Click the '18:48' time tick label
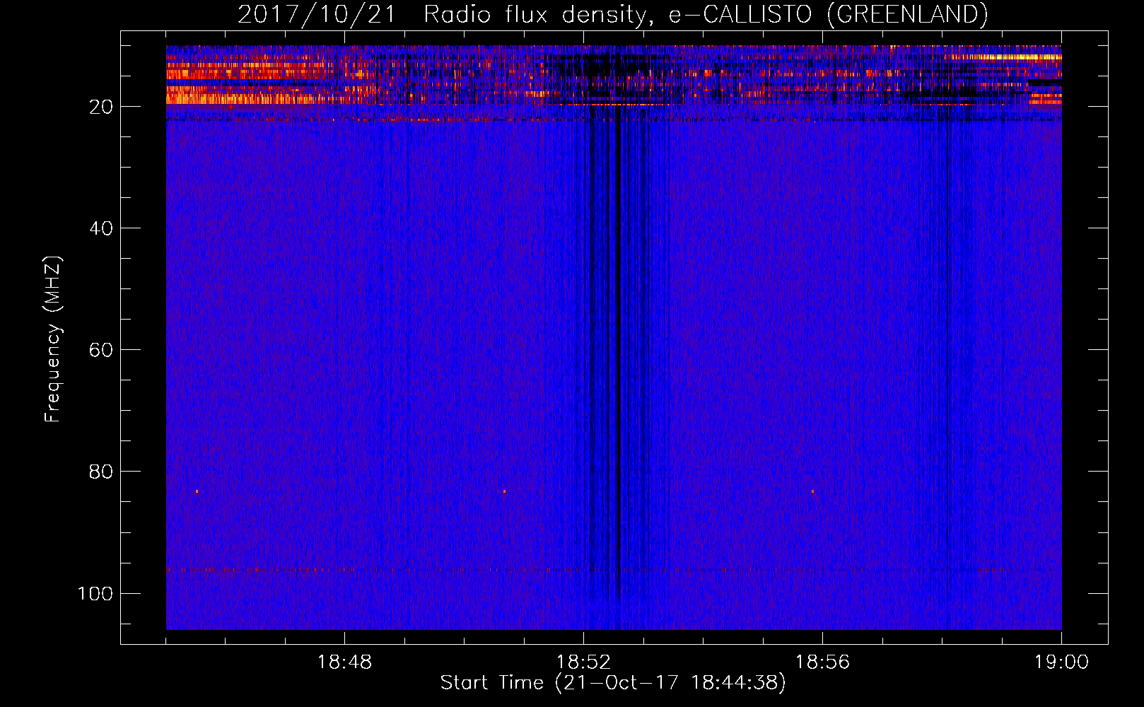Image resolution: width=1144 pixels, height=707 pixels. (344, 662)
